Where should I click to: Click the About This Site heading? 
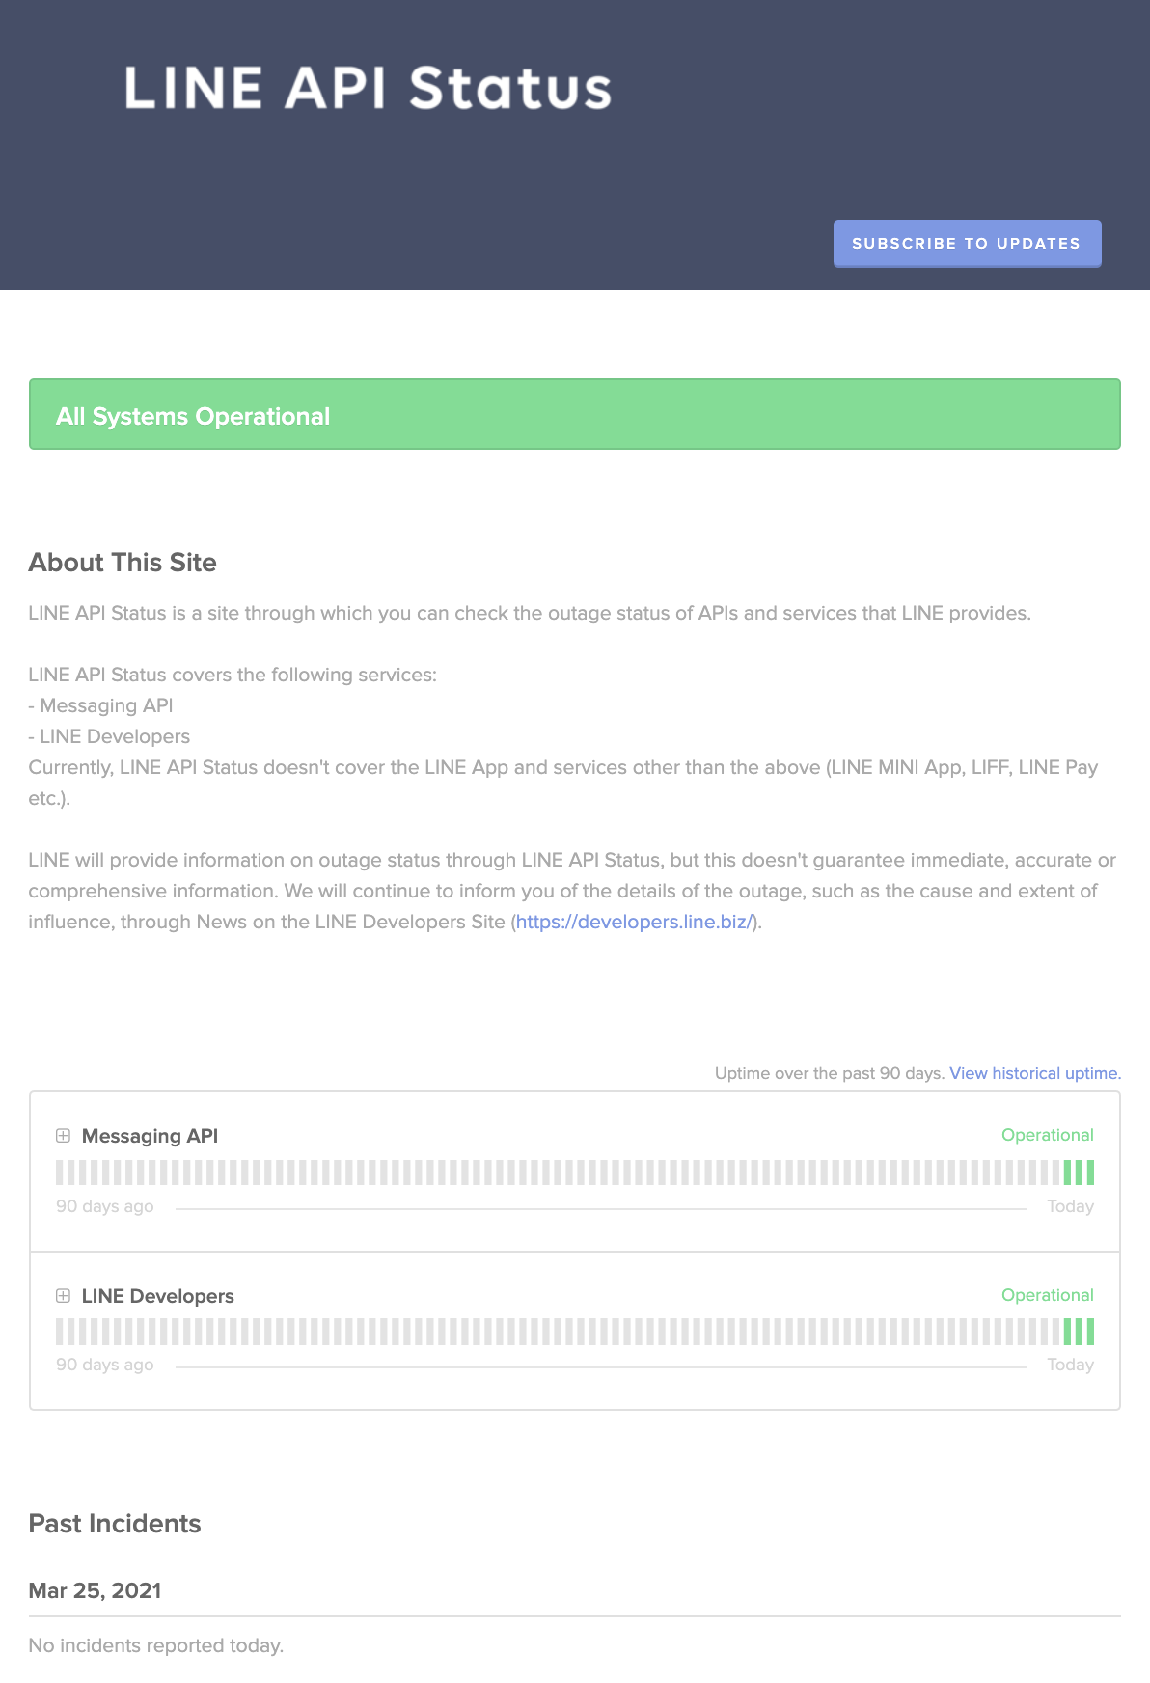(x=123, y=563)
